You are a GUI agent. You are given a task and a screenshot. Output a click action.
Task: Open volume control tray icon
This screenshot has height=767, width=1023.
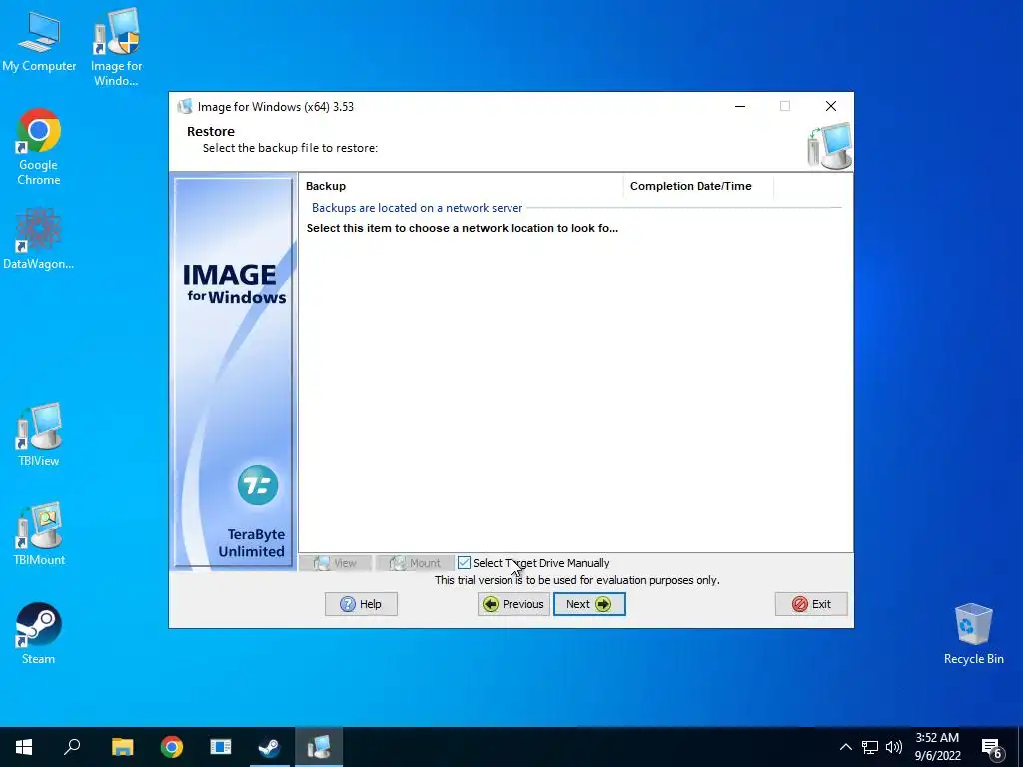[894, 747]
